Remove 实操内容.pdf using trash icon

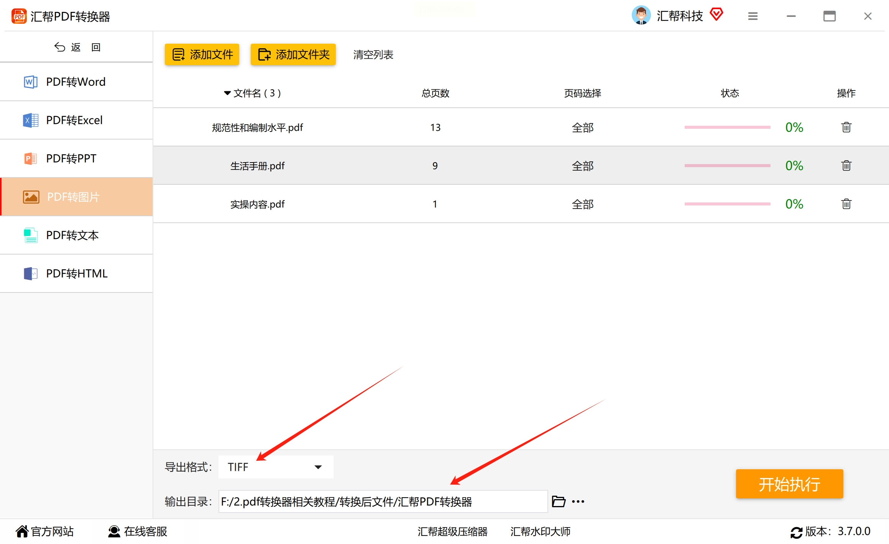point(846,204)
